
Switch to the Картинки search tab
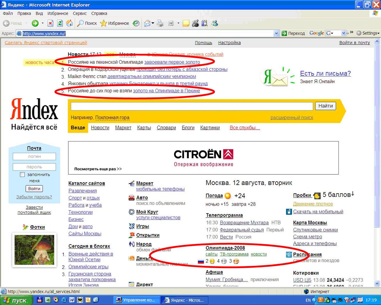click(210, 128)
